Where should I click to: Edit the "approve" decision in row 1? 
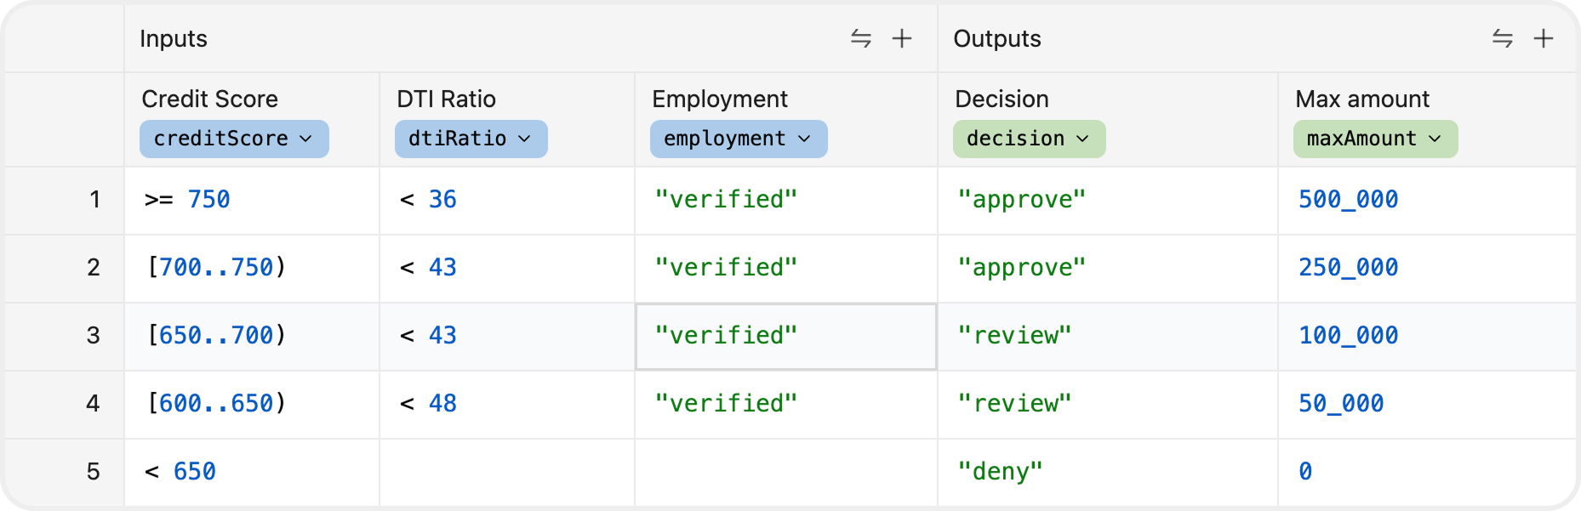(1108, 200)
